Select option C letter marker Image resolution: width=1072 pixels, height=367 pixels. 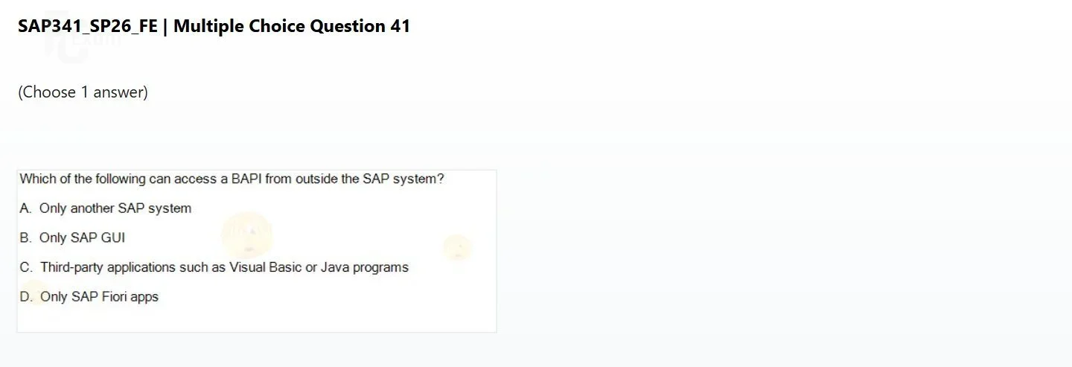click(x=26, y=267)
